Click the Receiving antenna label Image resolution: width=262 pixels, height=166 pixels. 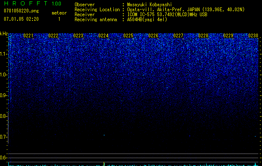pyautogui.click(x=96, y=20)
